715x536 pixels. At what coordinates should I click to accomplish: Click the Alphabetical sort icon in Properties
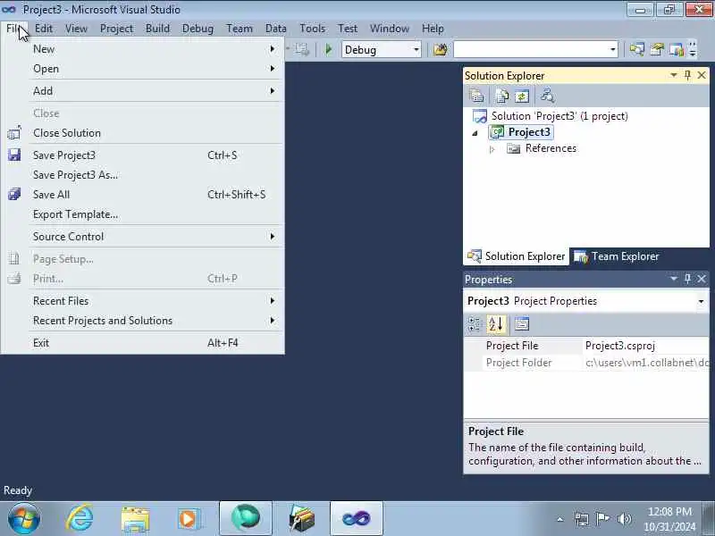click(x=496, y=324)
